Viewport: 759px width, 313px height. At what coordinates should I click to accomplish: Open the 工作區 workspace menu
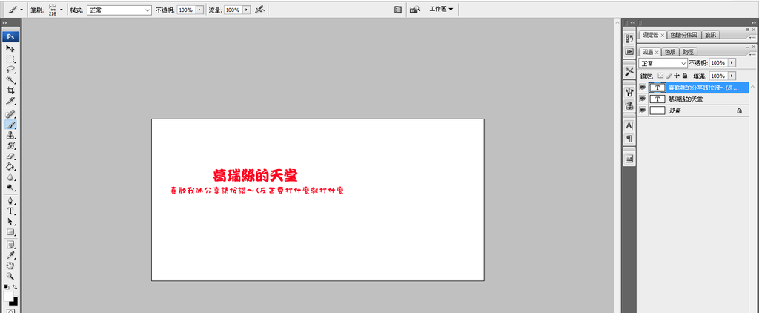pyautogui.click(x=441, y=9)
